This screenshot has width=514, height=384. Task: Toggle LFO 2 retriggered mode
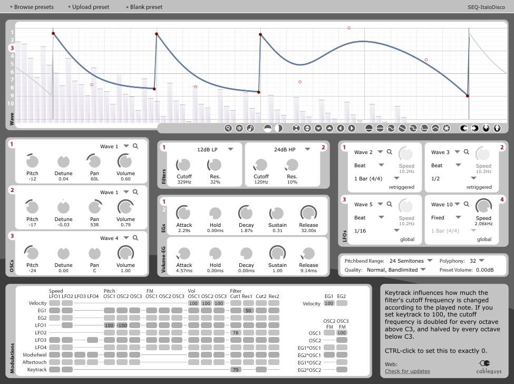pos(479,187)
